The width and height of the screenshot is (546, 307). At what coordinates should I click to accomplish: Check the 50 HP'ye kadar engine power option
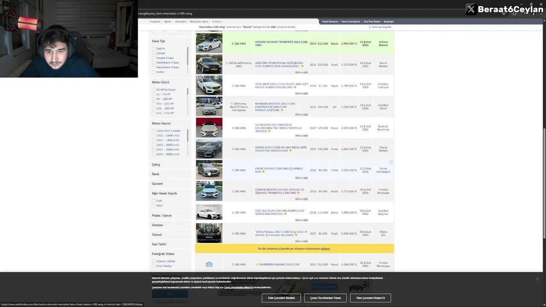pyautogui.click(x=154, y=90)
